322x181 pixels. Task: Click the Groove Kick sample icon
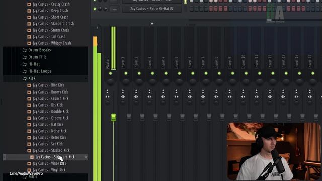coord(29,118)
